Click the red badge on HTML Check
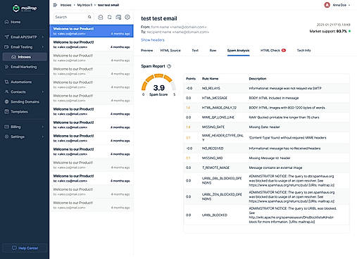Image resolution: width=357 pixels, height=259 pixels. 284,50
